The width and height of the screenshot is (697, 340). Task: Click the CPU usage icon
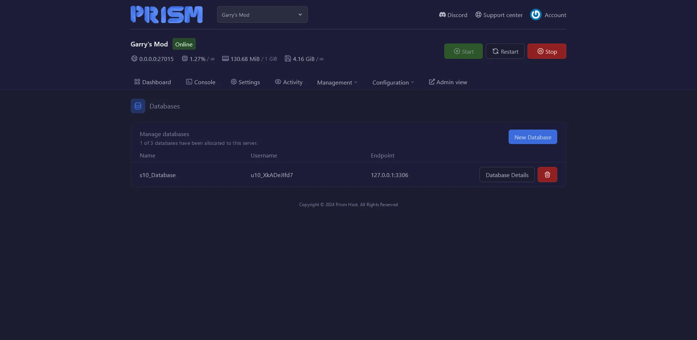(x=185, y=58)
